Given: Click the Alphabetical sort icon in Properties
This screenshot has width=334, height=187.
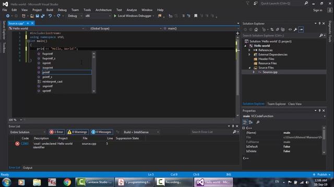Looking at the screenshot, I should [250, 122].
